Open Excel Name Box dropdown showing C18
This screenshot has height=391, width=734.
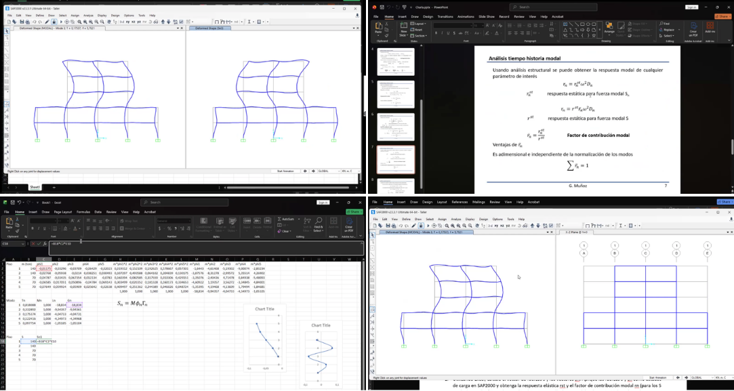tap(22, 243)
